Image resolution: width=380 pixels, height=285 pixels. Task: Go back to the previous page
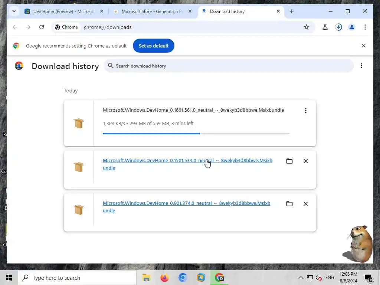click(15, 27)
